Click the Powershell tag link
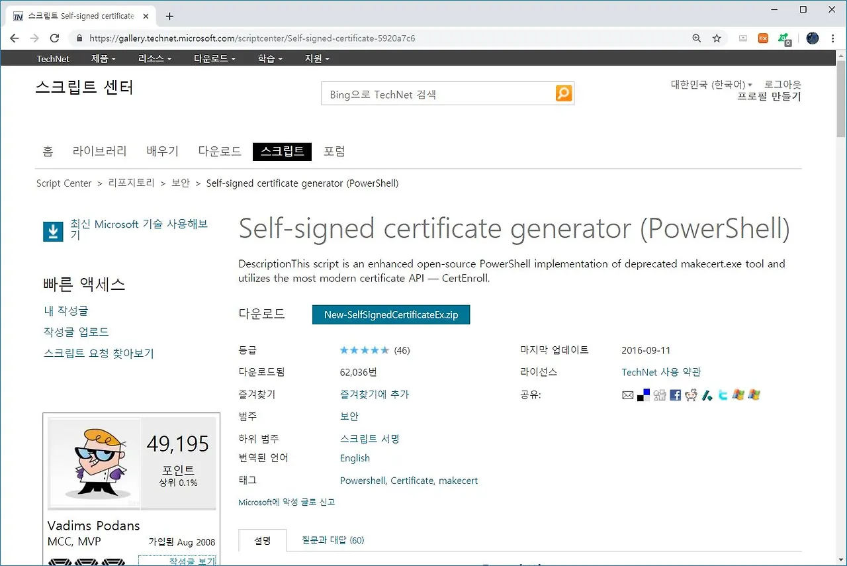 point(363,481)
